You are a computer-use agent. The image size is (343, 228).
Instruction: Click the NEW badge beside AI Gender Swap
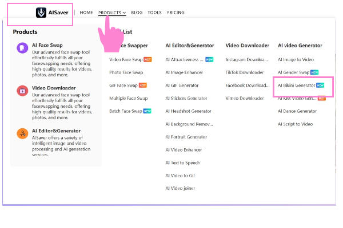tap(314, 72)
